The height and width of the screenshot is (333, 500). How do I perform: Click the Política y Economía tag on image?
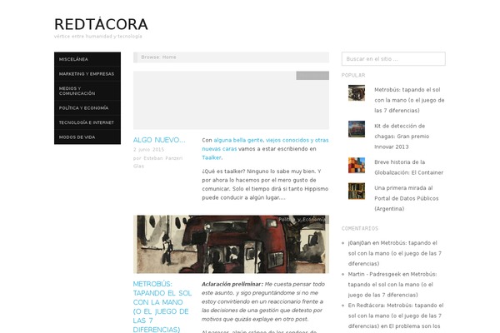[302, 220]
